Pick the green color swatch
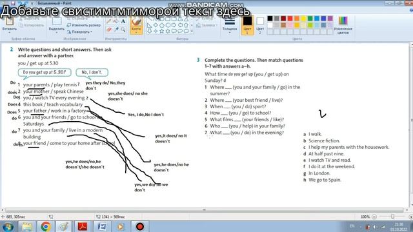The image size is (413, 232). pyautogui.click(x=310, y=18)
